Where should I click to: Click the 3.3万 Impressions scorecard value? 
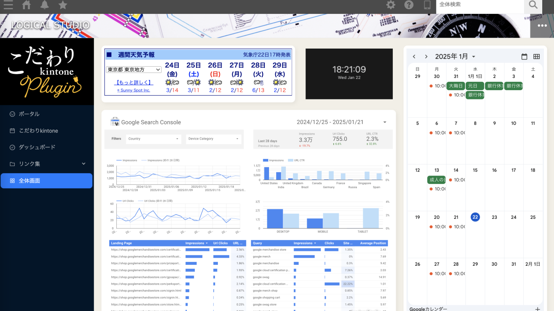click(x=306, y=139)
